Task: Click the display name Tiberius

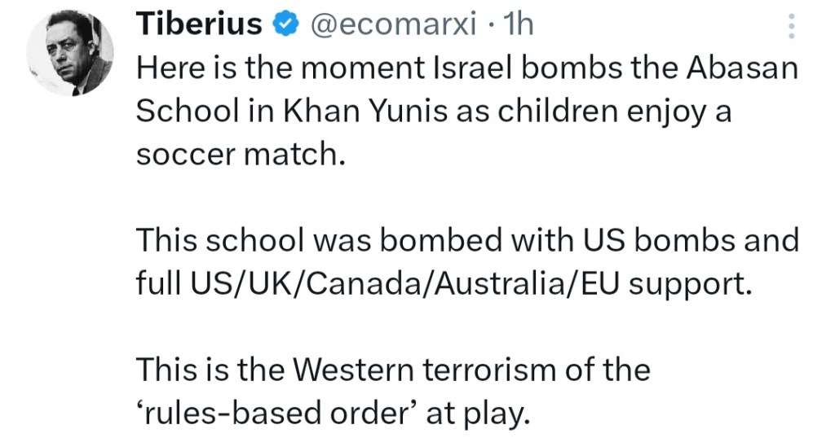Action: pos(199,25)
